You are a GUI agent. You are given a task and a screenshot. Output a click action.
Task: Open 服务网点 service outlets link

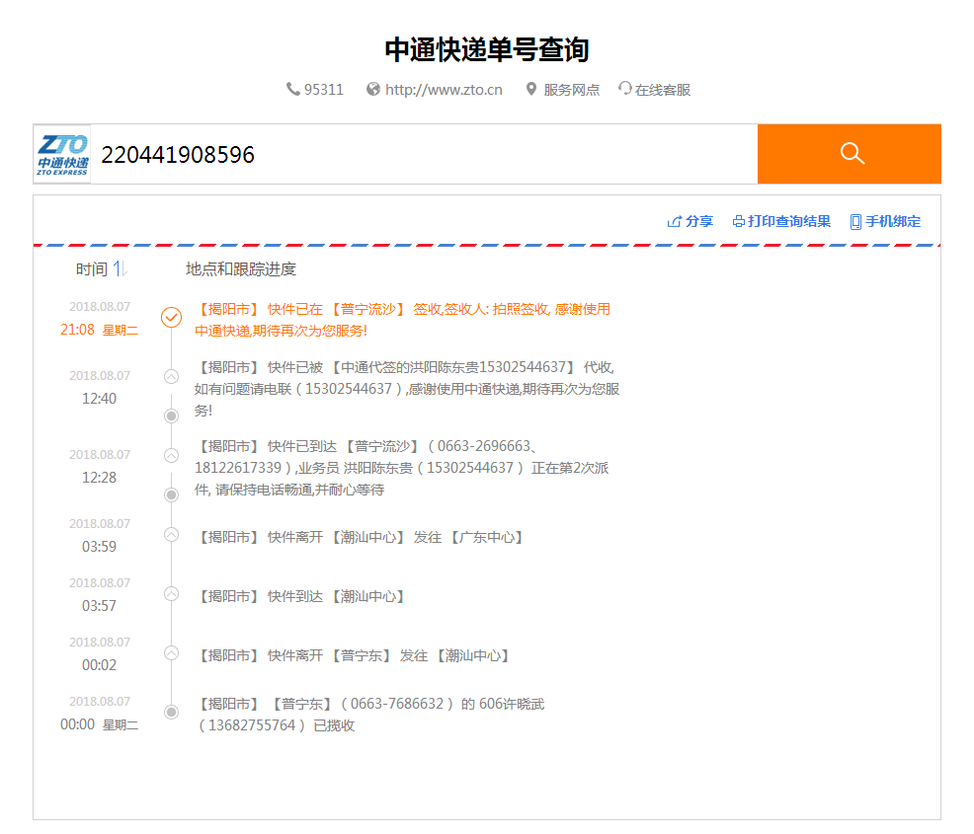click(x=572, y=90)
